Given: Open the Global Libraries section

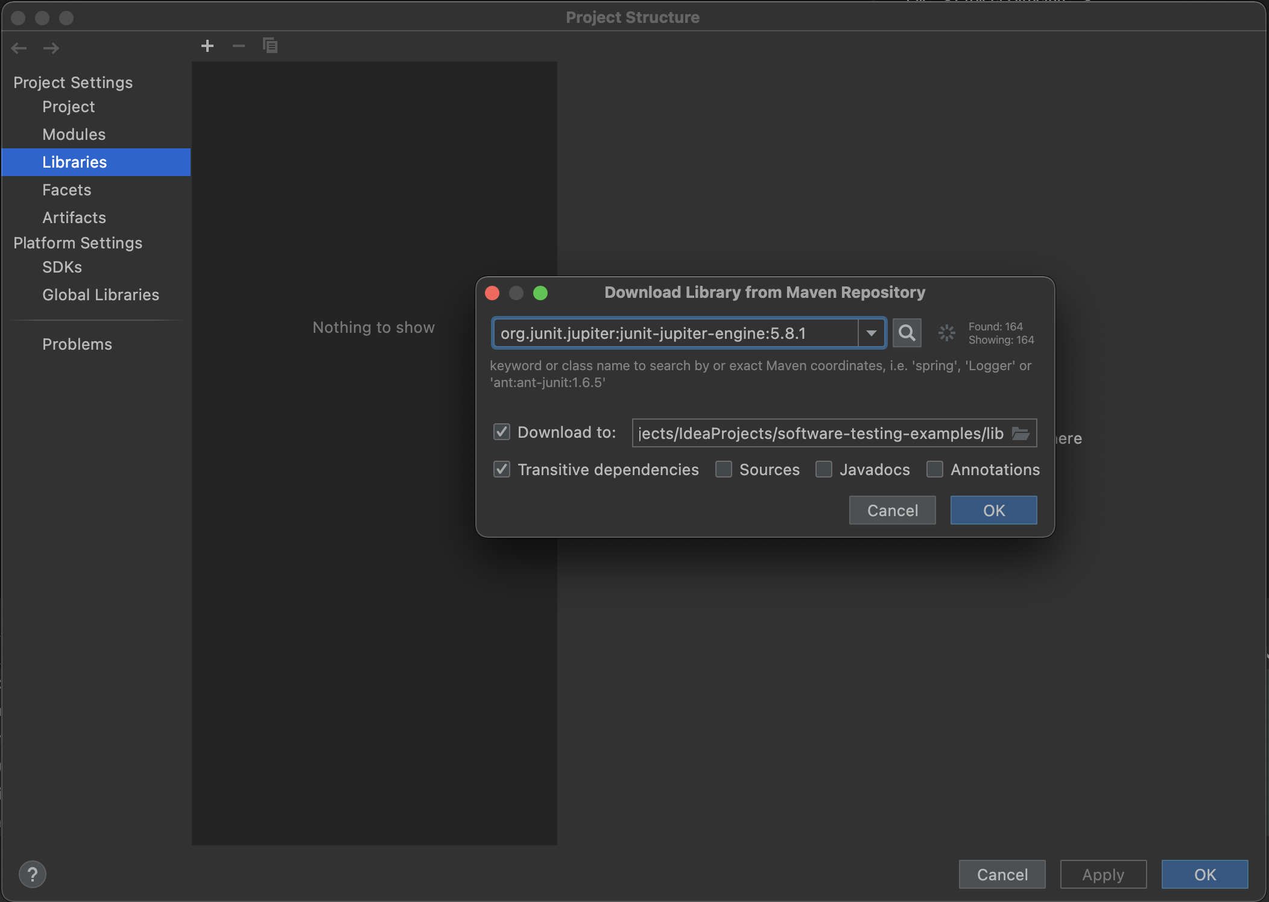Looking at the screenshot, I should [100, 295].
